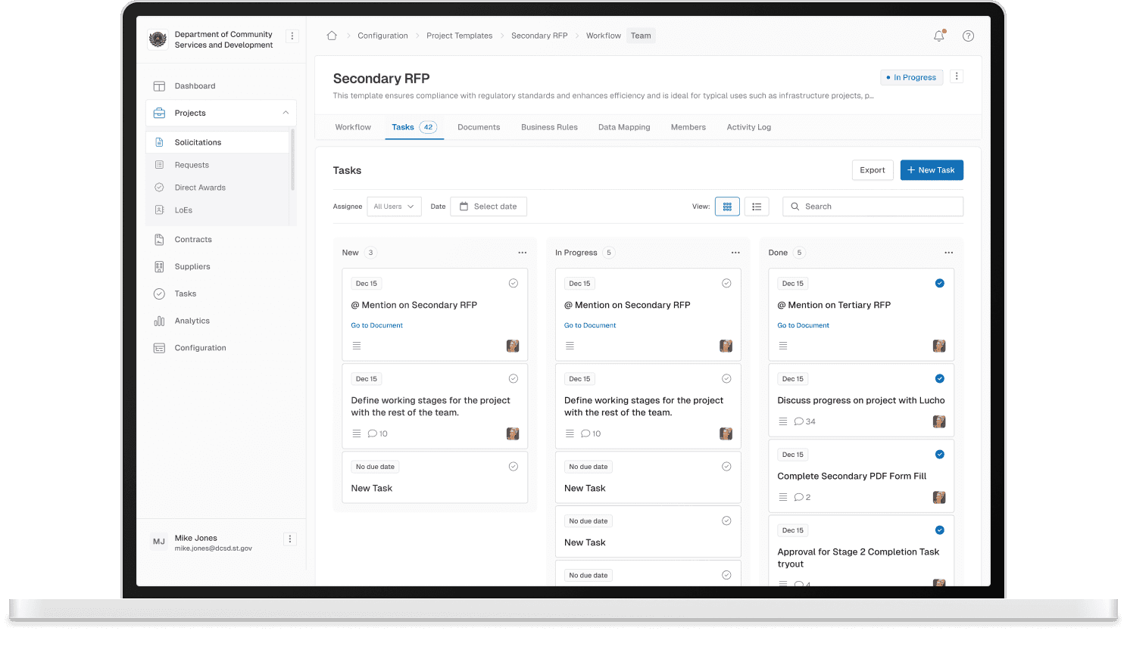Uncheck Mention on Tertiary RFP done task

940,283
